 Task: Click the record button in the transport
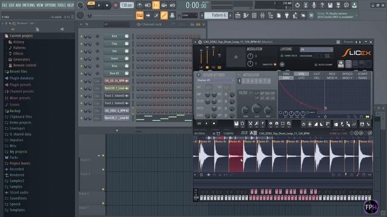(x=115, y=5)
